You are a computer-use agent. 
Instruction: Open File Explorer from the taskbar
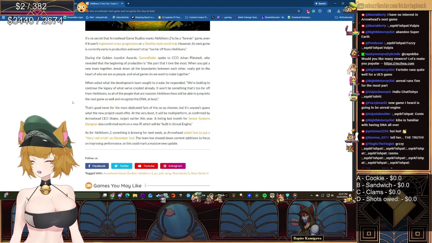click(135, 195)
